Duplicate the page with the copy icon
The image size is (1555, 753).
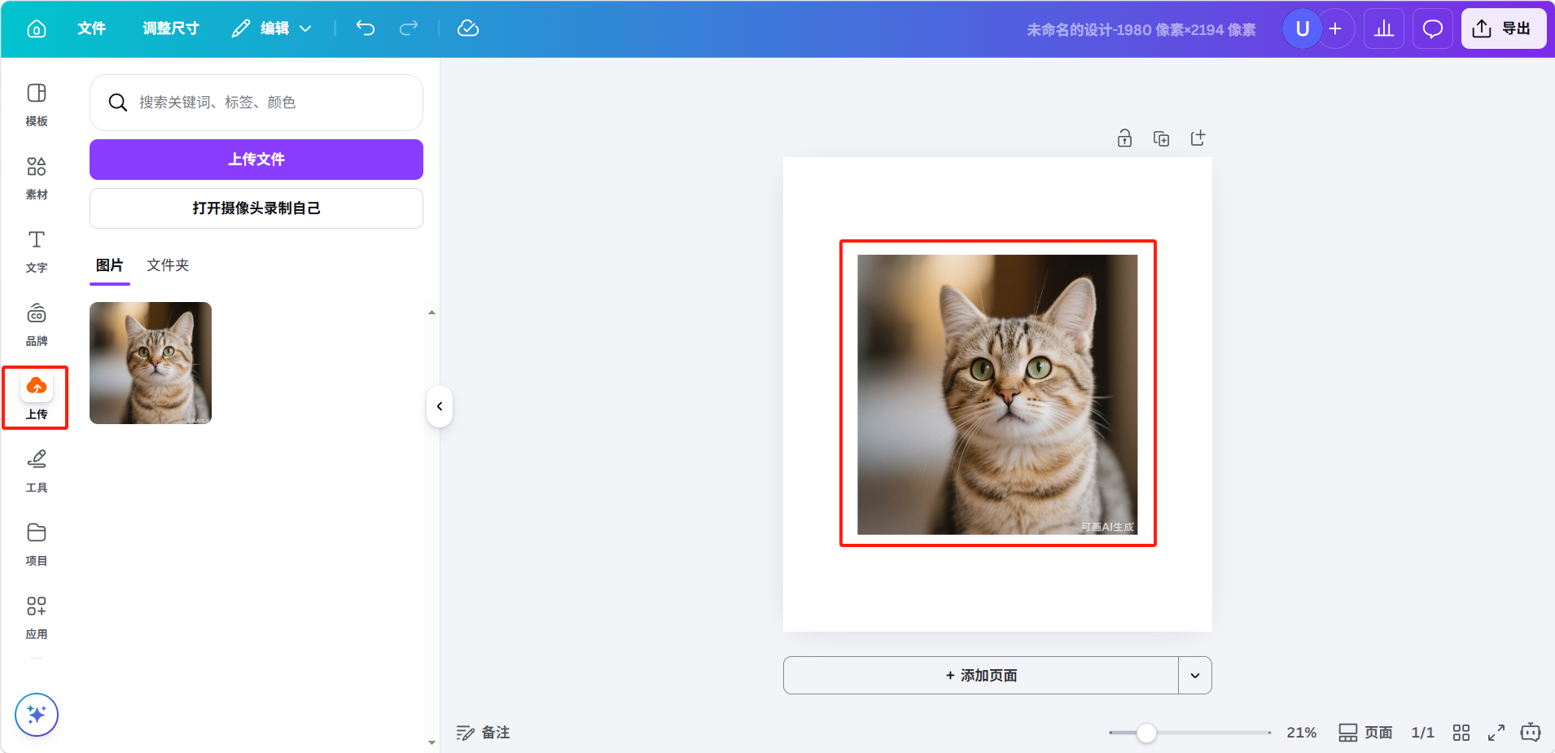pyautogui.click(x=1162, y=138)
